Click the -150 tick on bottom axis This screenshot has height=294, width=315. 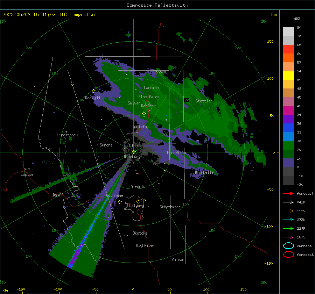[21, 289]
